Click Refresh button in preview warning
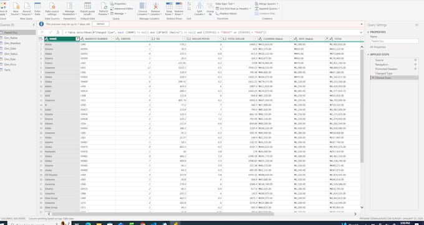The height and width of the screenshot is (225, 424). click(100, 24)
